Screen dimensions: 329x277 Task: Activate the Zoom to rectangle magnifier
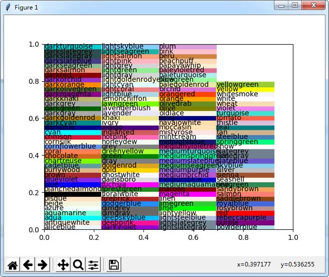pyautogui.click(x=78, y=265)
